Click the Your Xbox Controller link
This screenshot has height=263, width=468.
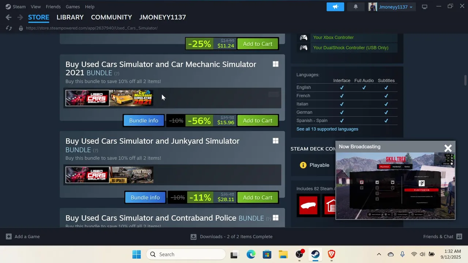(333, 37)
